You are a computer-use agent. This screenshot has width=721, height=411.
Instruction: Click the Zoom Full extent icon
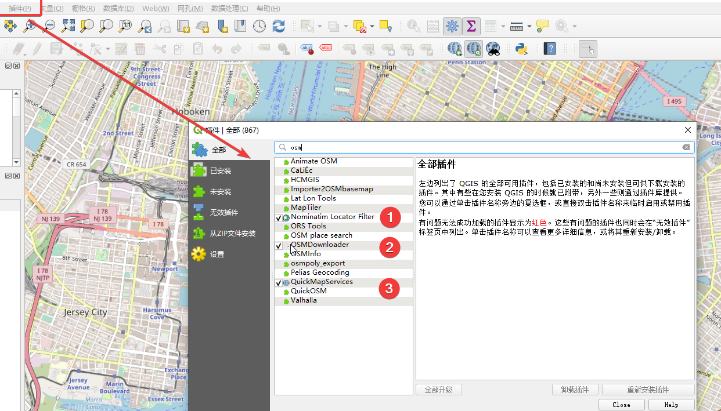[69, 26]
